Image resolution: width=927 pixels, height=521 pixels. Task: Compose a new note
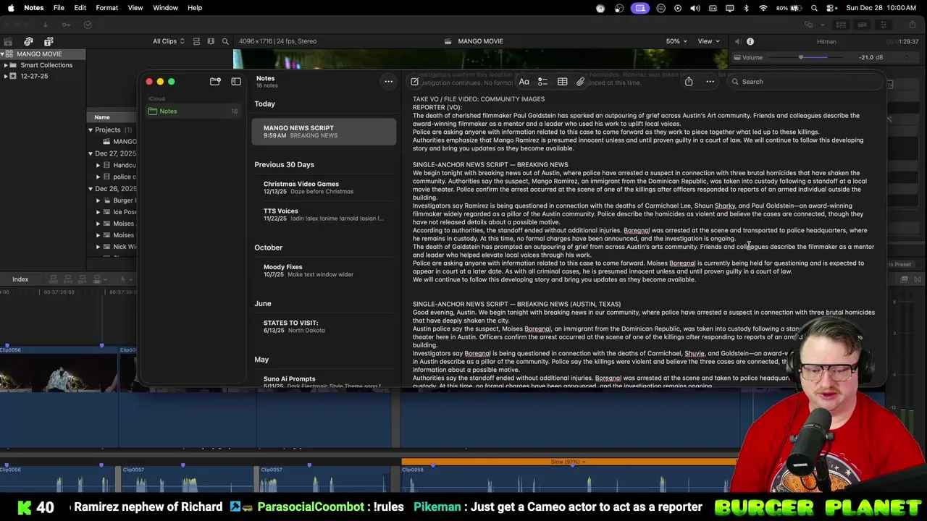click(x=414, y=82)
